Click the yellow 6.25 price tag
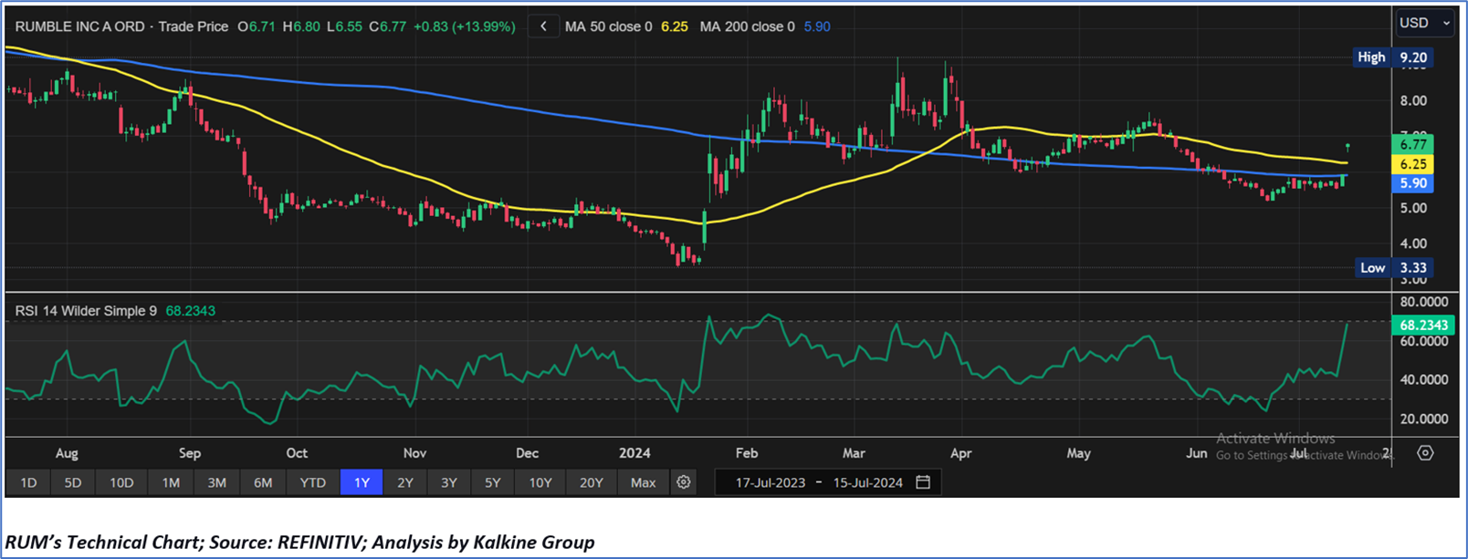The image size is (1468, 559). click(1412, 164)
